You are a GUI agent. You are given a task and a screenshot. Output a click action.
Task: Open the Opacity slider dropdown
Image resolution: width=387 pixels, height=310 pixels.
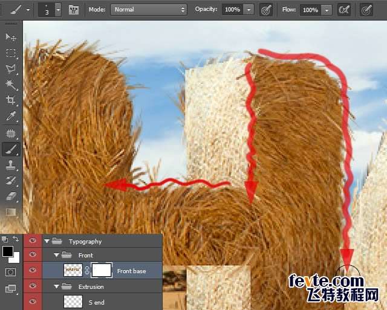(249, 10)
